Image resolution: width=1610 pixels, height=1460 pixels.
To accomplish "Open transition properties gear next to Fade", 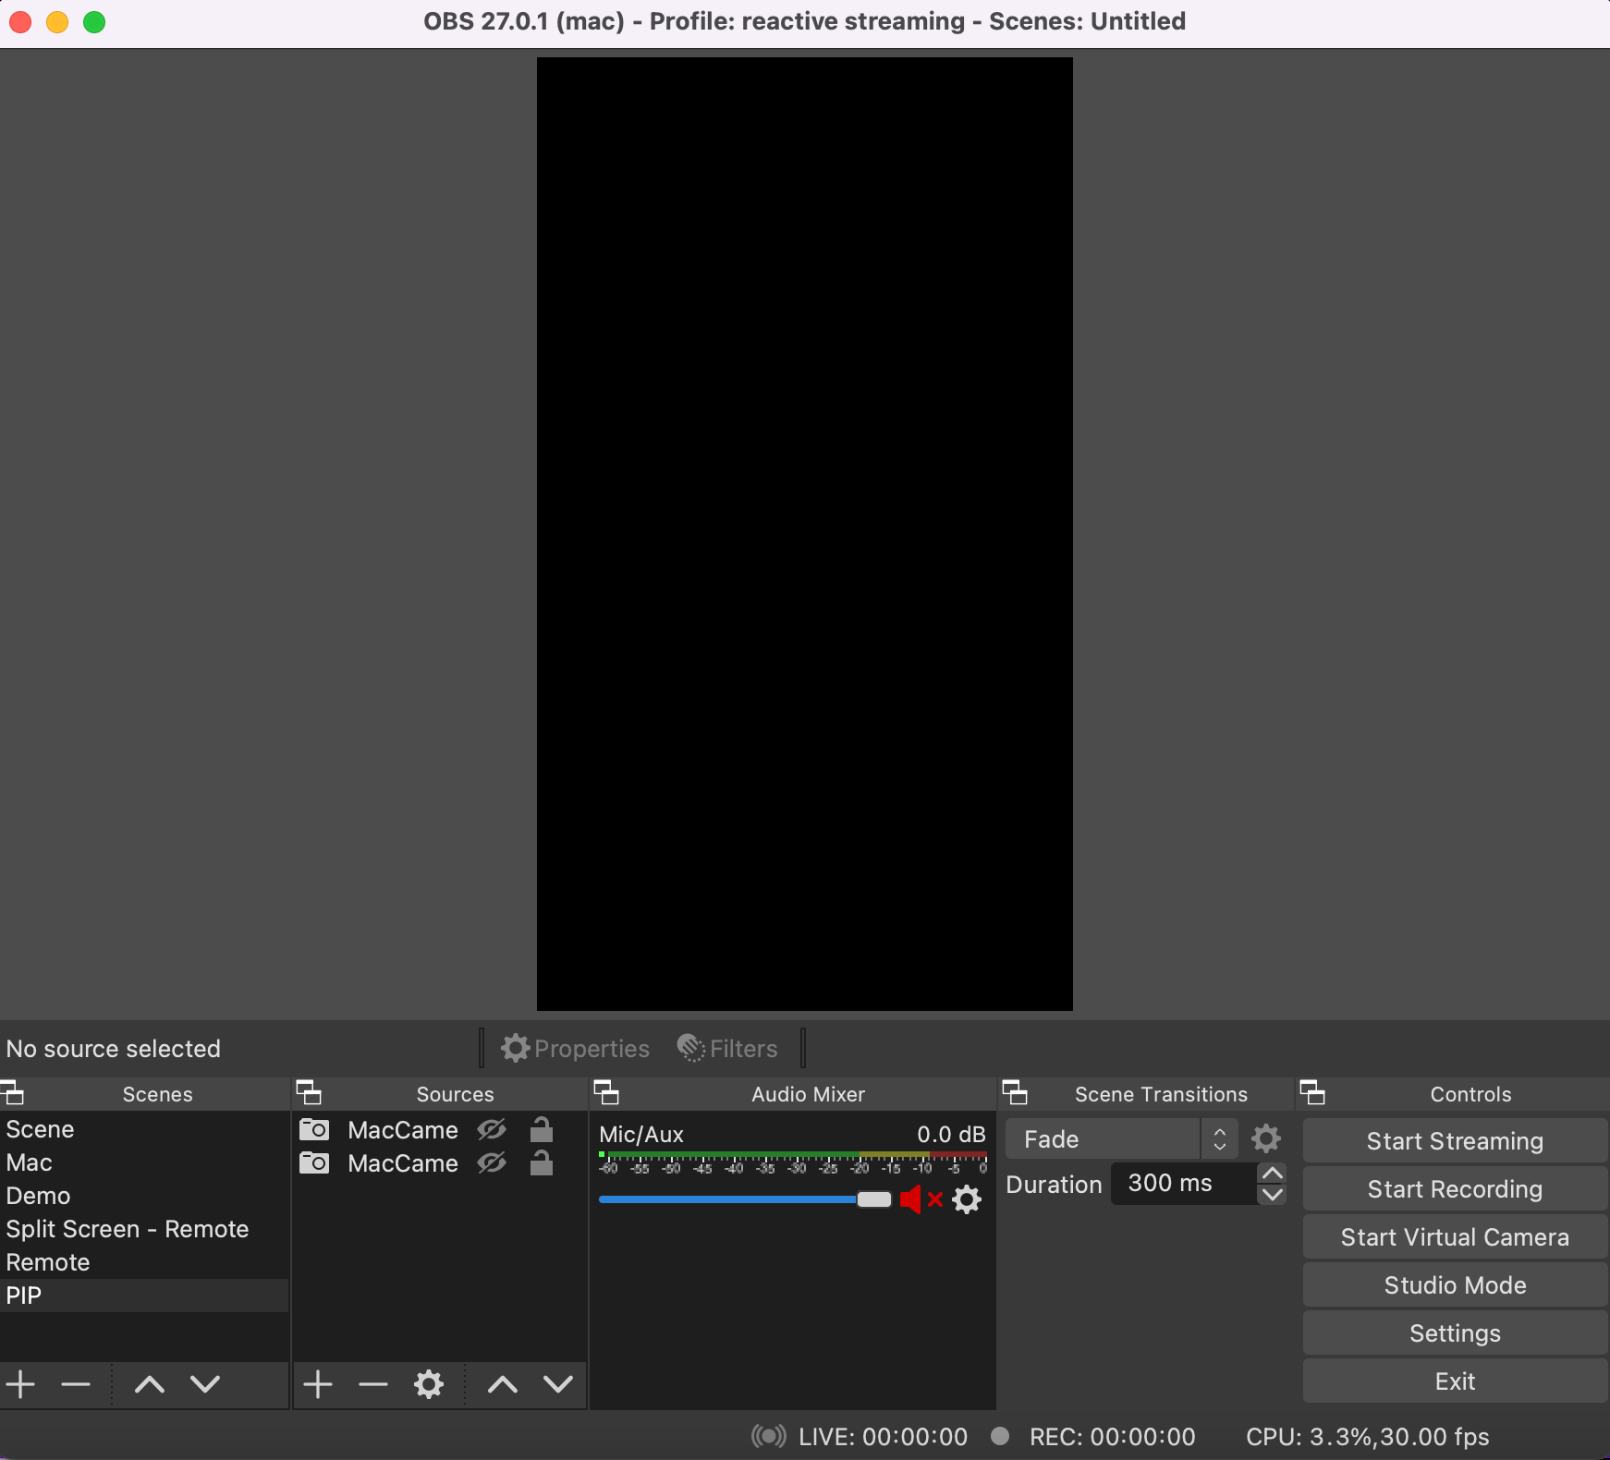I will [x=1266, y=1138].
